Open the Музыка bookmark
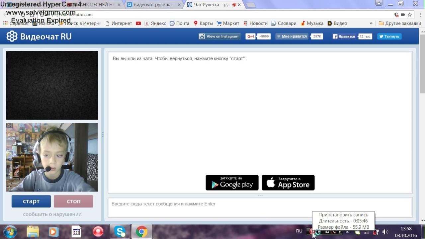The image size is (425, 239). [312, 23]
